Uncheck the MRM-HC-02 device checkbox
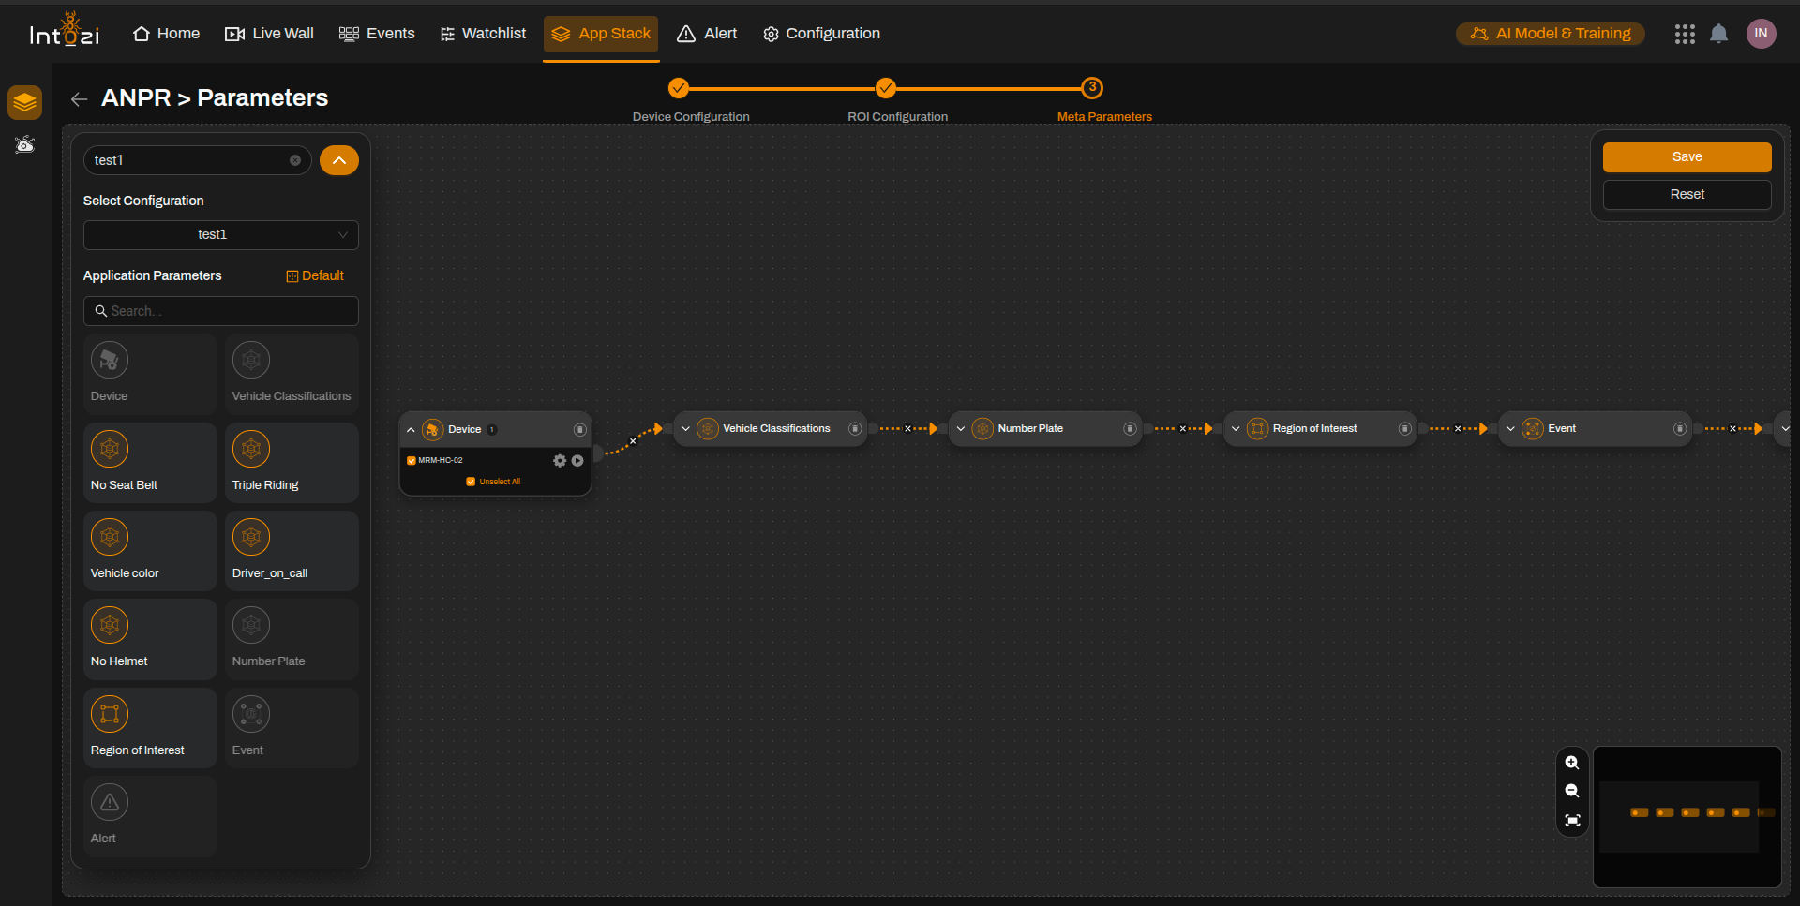Screen dimensions: 1800x906 pyautogui.click(x=412, y=461)
